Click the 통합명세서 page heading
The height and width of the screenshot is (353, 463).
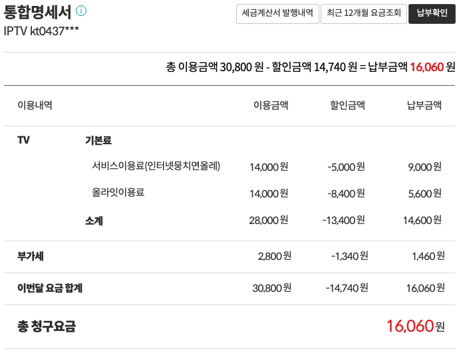[x=38, y=13]
